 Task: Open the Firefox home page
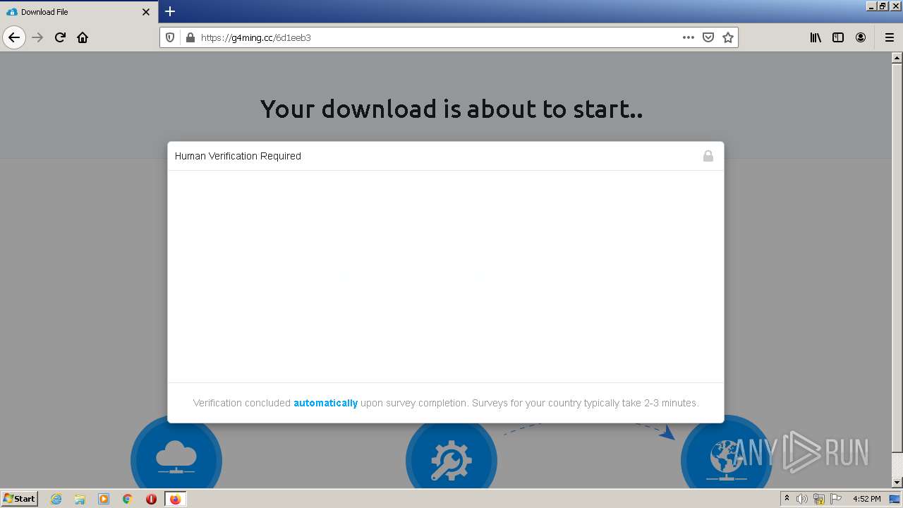[x=83, y=37]
